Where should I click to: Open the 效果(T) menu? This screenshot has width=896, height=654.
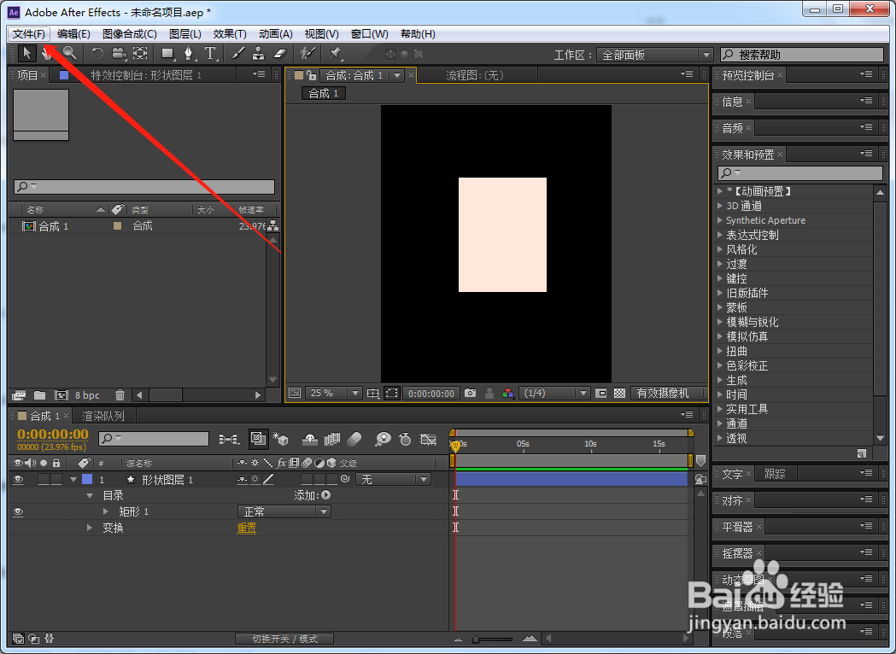(x=230, y=33)
